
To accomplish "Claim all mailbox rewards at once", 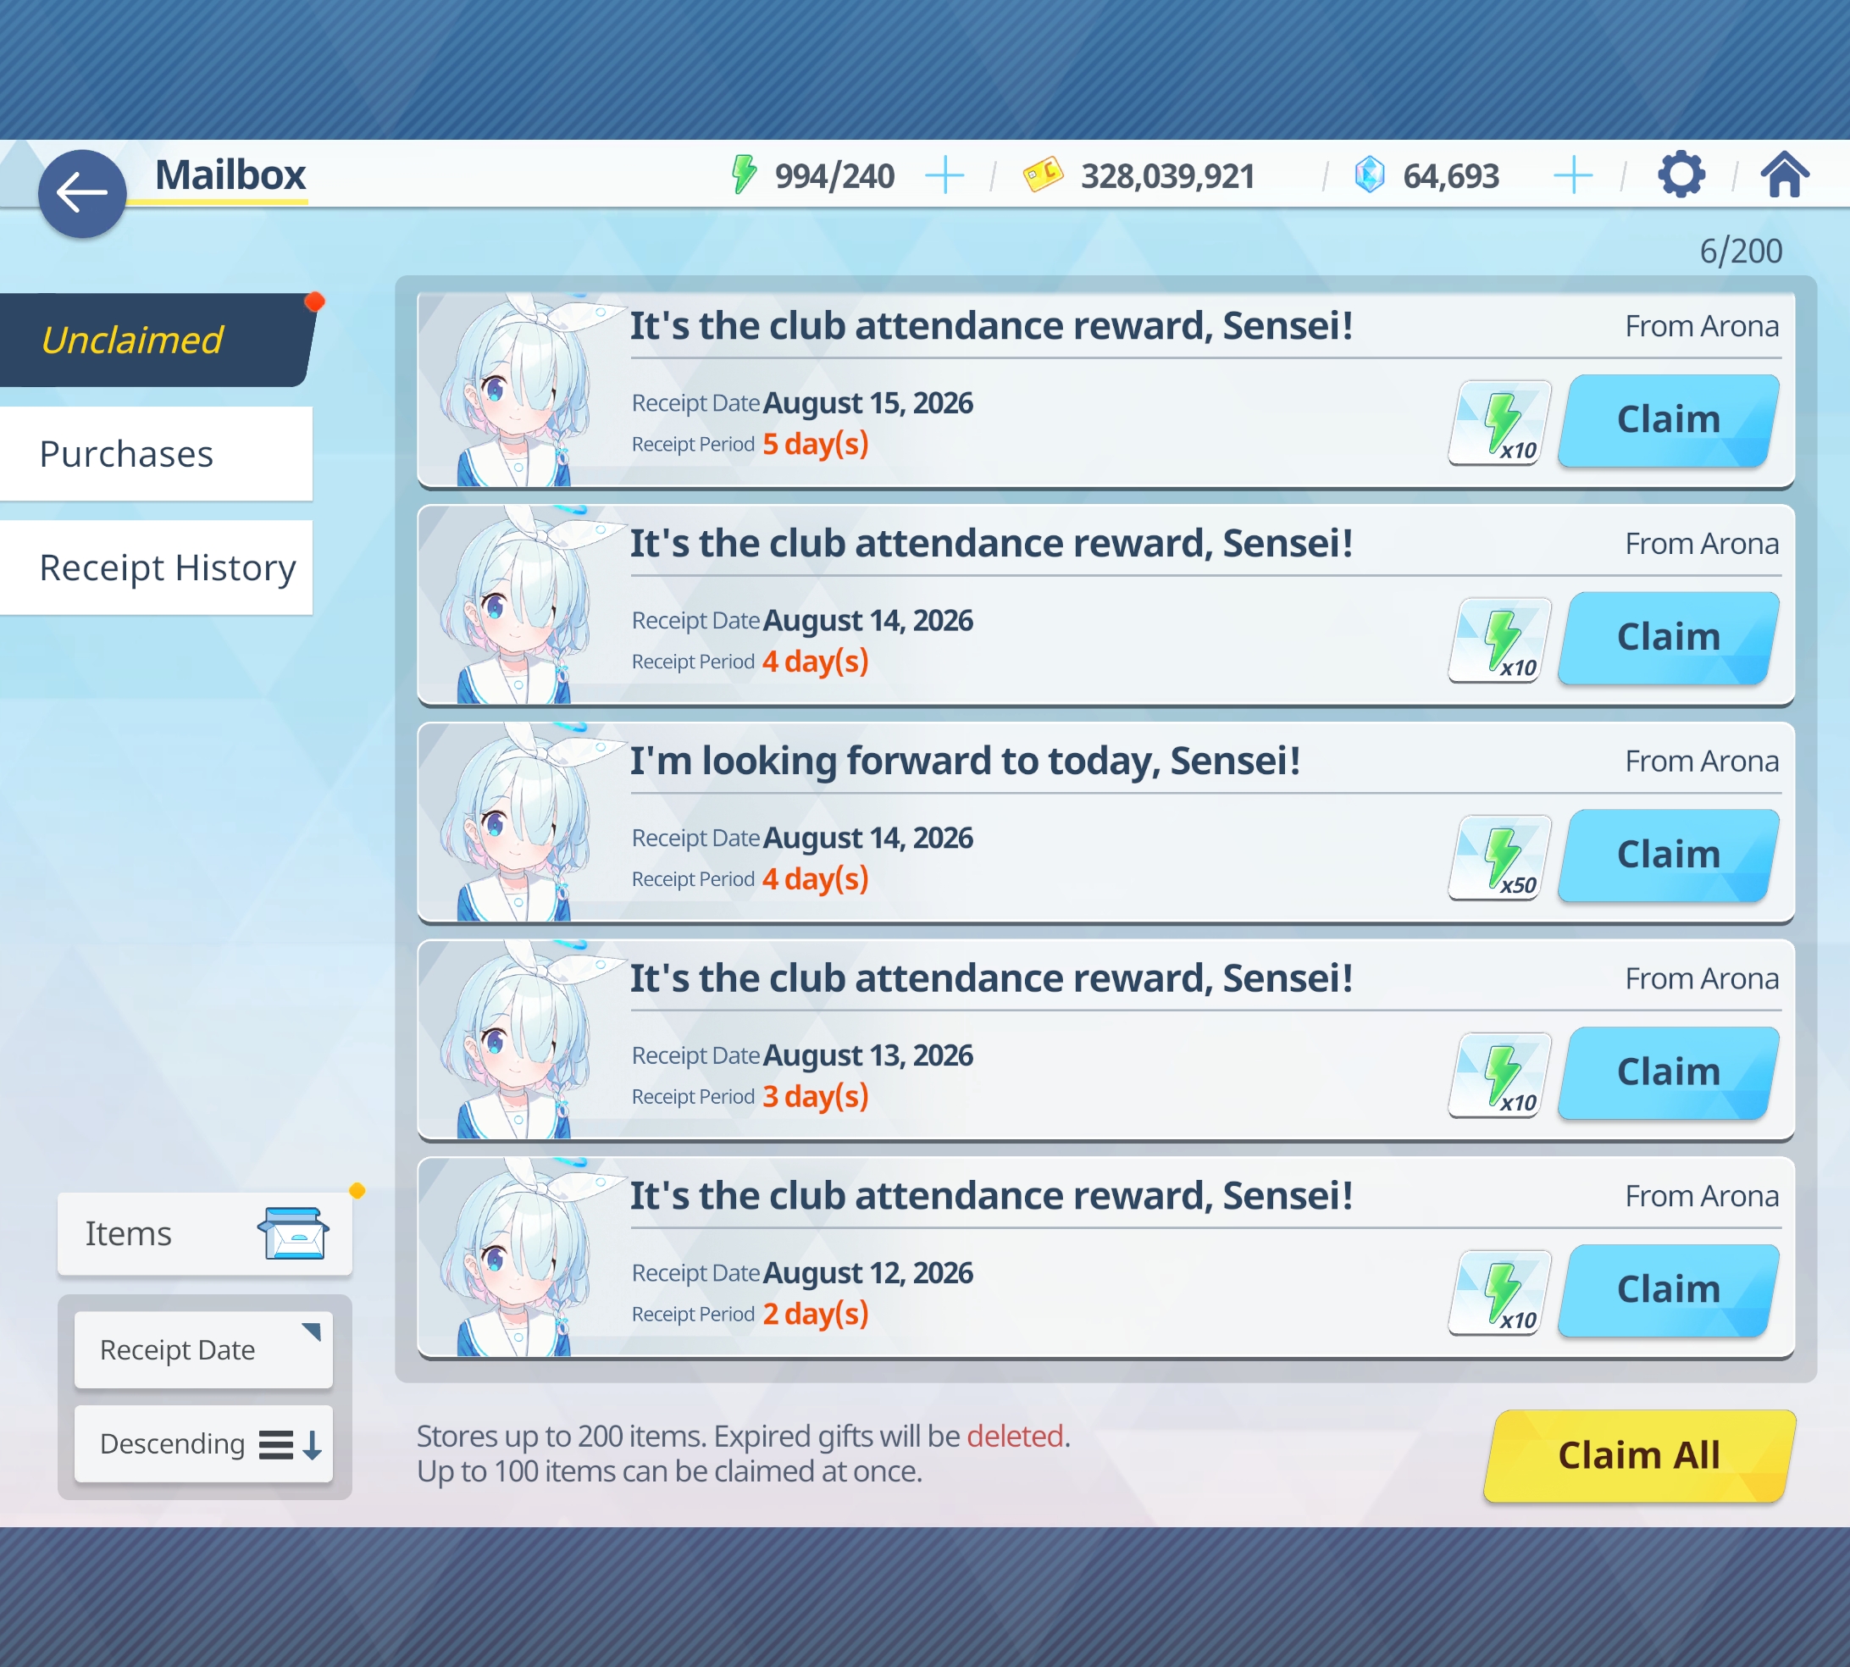I will coord(1639,1455).
